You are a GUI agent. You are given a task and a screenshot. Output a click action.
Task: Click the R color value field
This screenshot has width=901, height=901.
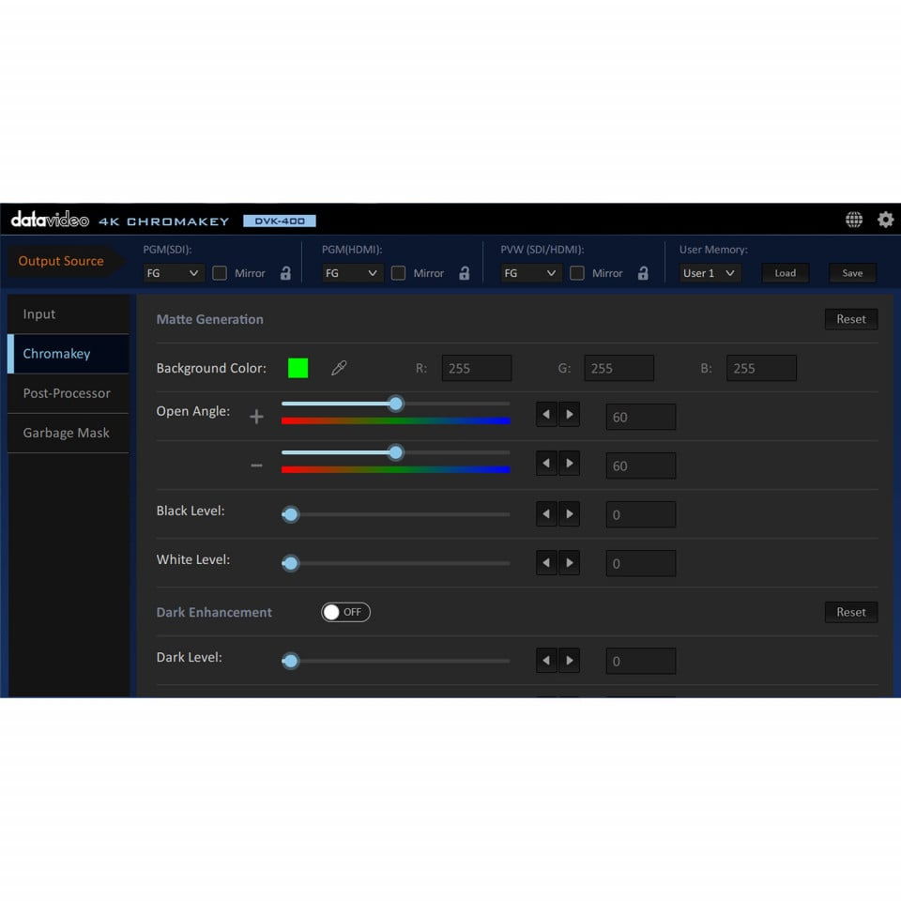tap(477, 368)
